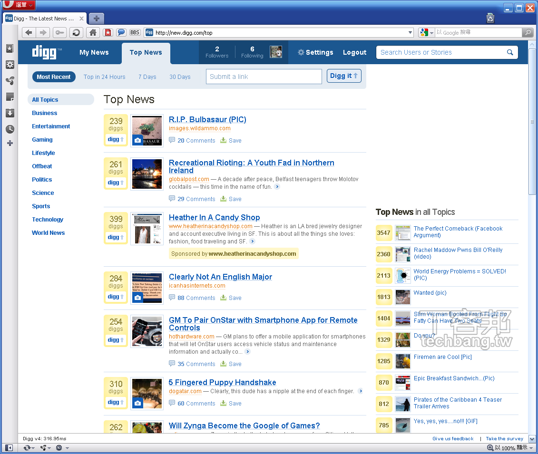
Task: Open the History clock icon in sidebar
Action: [10, 129]
